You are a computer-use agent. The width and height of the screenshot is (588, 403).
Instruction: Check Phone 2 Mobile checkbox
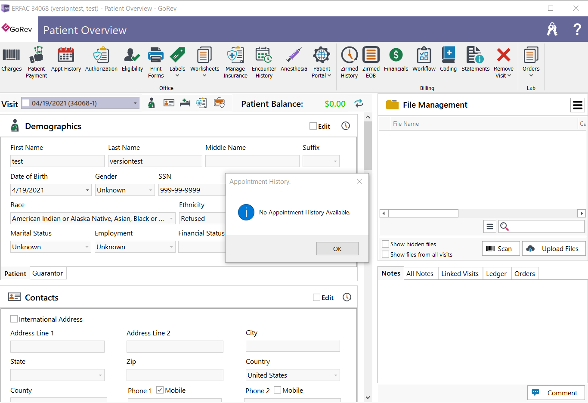pos(277,390)
